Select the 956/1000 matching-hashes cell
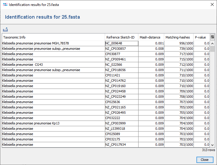Image resolution: width=217 pixels, height=165 pixels. 179,43
